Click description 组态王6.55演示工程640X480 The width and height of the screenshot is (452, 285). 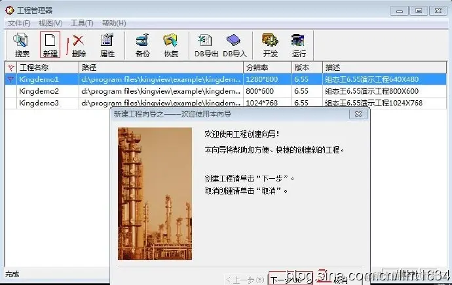pos(371,79)
